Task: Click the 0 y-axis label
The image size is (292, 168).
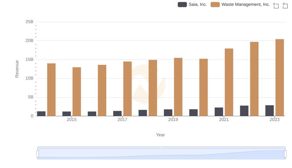Action: pos(32,116)
